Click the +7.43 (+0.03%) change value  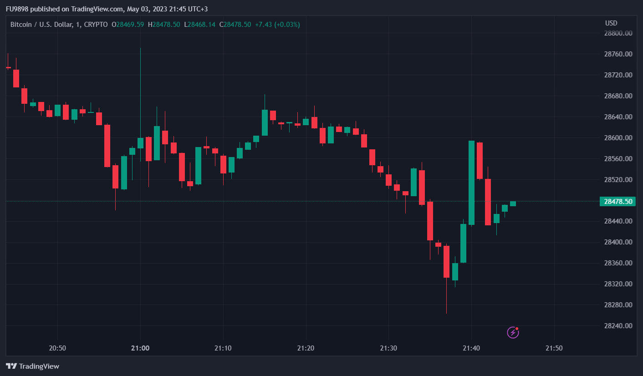tap(277, 25)
